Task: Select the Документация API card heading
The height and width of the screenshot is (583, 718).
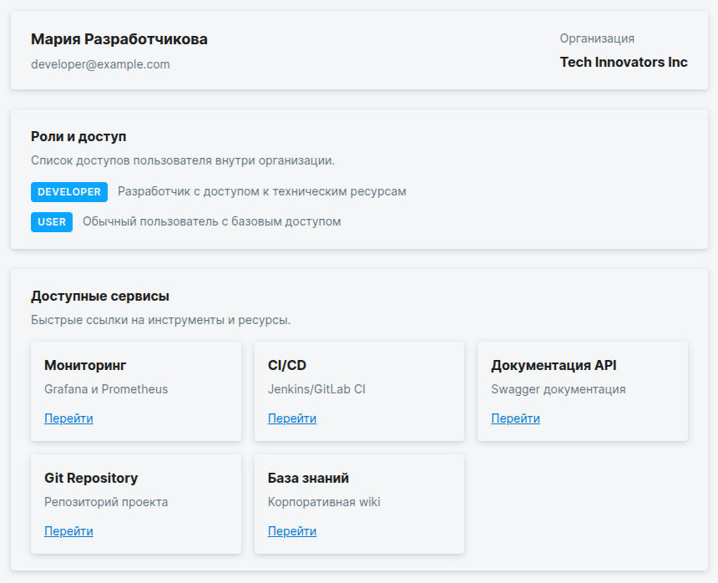Action: click(554, 365)
